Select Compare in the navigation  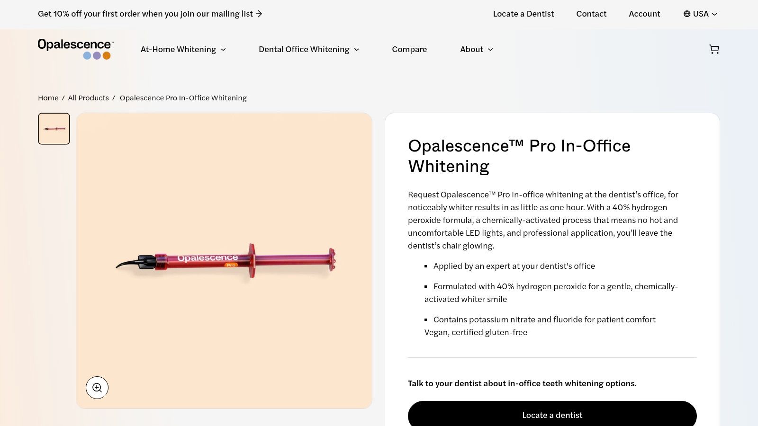tap(409, 49)
